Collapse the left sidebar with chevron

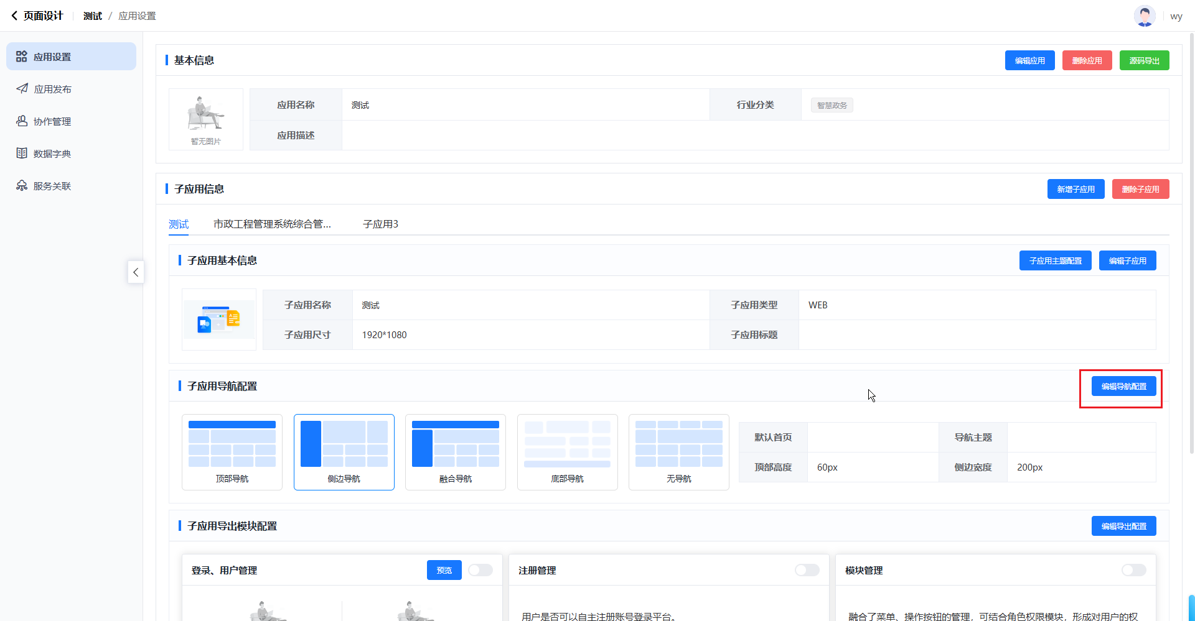pyautogui.click(x=136, y=272)
